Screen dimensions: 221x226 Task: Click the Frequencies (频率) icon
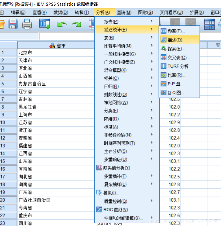[163, 31]
